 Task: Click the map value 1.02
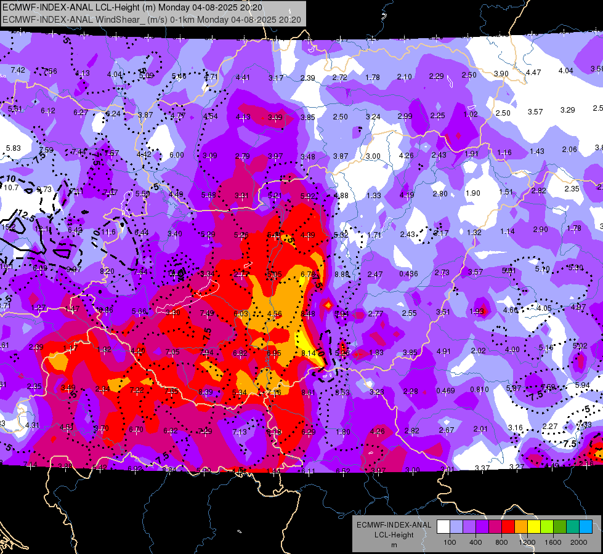pos(471,114)
